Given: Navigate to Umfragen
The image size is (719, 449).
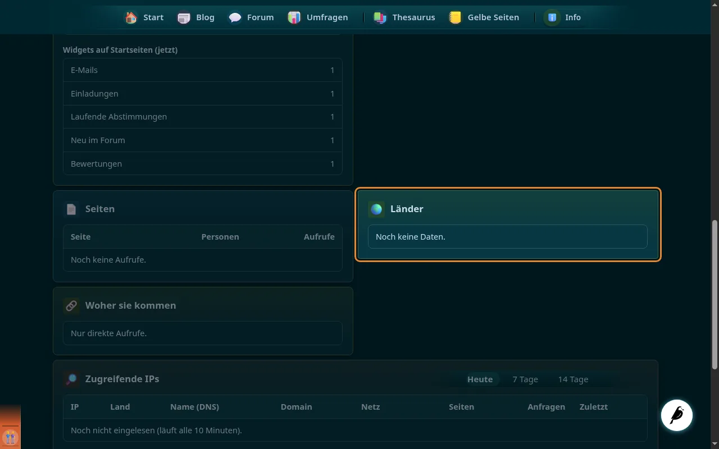Looking at the screenshot, I should point(318,17).
